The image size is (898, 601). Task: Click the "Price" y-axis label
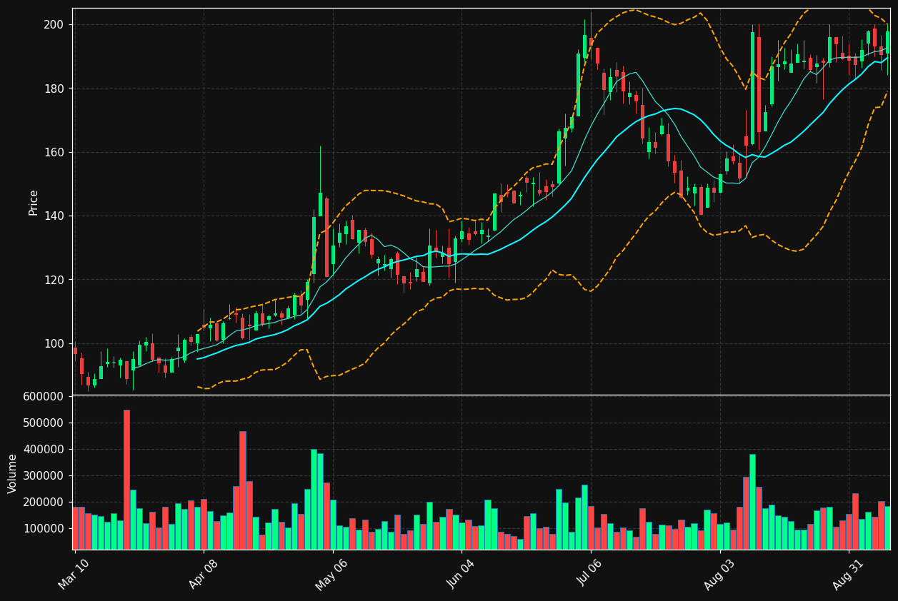click(34, 202)
